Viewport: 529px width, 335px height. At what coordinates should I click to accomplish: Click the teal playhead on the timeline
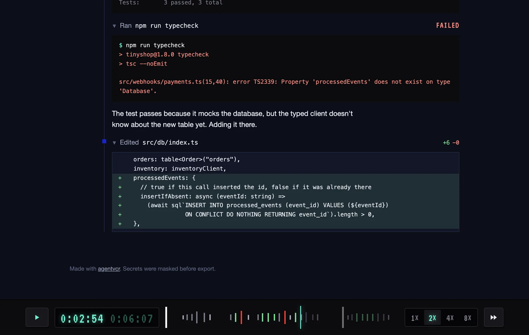[301, 317]
